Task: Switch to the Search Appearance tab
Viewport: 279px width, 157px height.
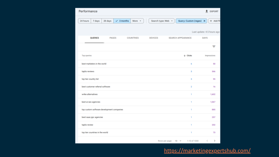Action: (180, 38)
